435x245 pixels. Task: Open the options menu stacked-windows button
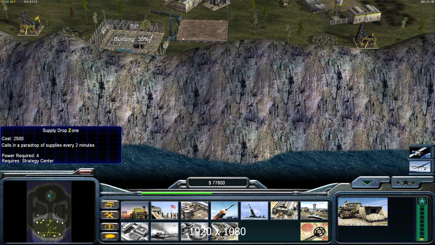(110, 205)
